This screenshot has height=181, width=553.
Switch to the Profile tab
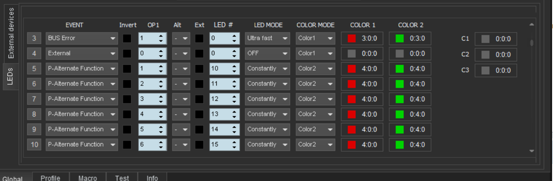pyautogui.click(x=51, y=178)
